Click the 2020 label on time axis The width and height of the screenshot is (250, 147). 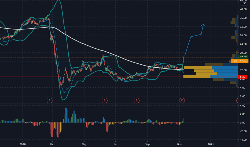pyautogui.click(x=23, y=144)
